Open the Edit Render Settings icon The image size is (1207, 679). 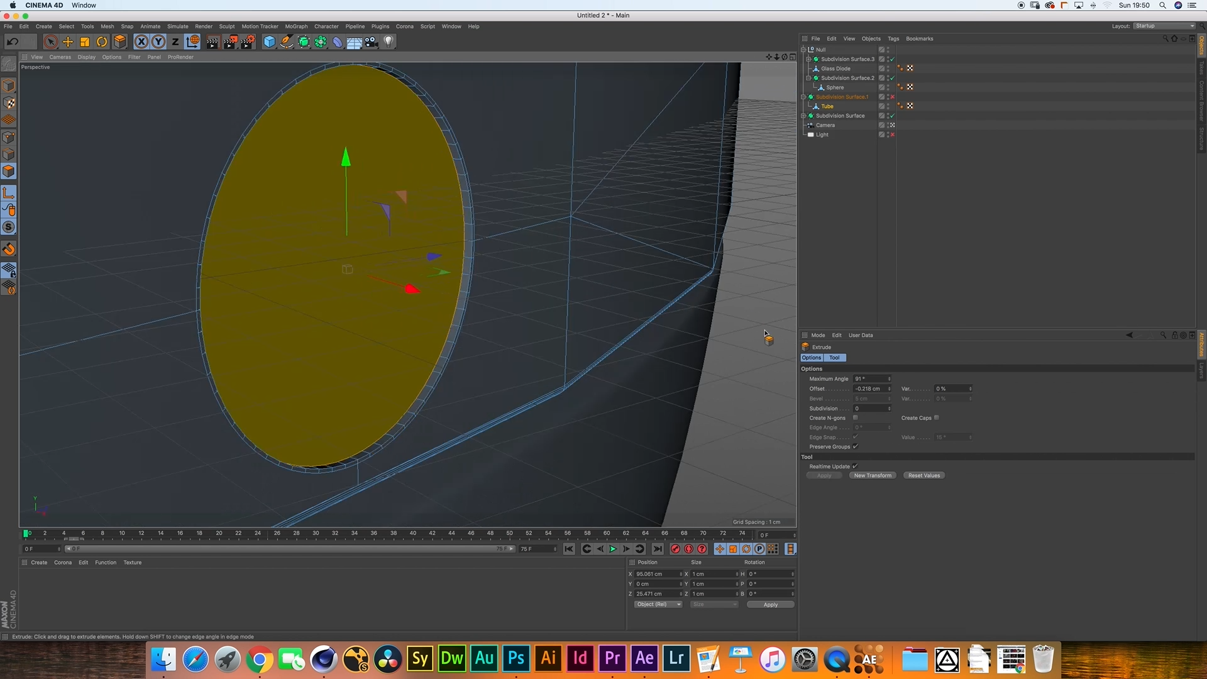248,42
